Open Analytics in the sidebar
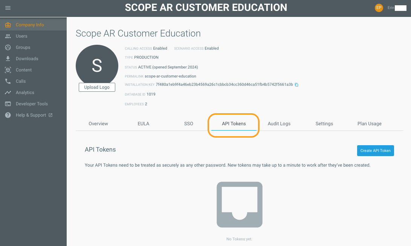Viewport: 411px width, 246px height. click(x=33, y=93)
